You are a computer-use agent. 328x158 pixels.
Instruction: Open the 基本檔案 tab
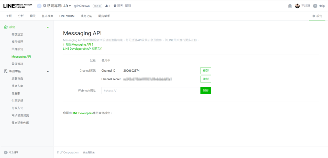[x=47, y=16]
